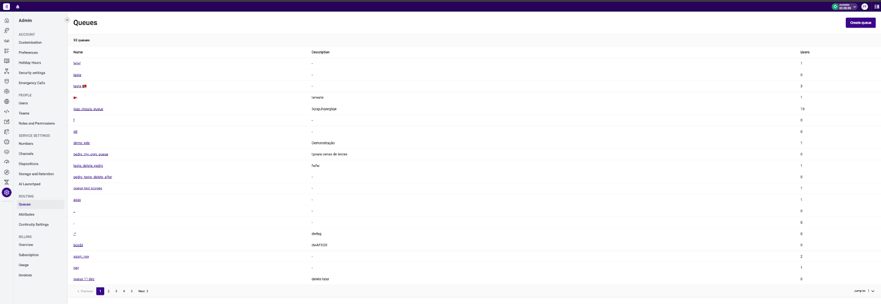Open AI Launchpad

(x=30, y=184)
